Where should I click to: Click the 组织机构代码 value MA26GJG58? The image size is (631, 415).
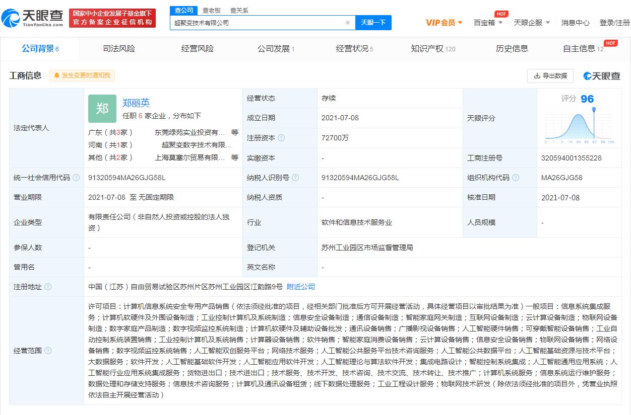coord(562,178)
